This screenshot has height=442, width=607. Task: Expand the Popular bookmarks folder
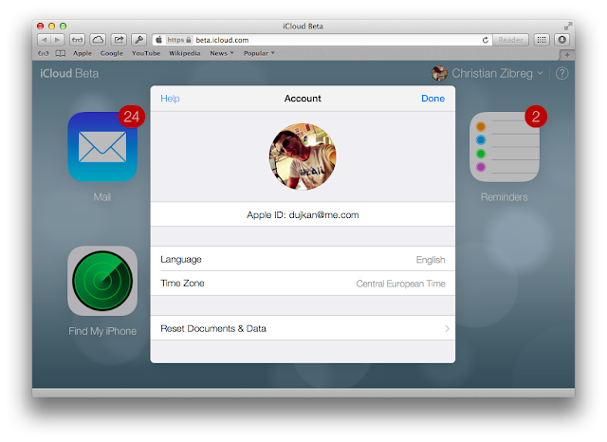click(259, 53)
